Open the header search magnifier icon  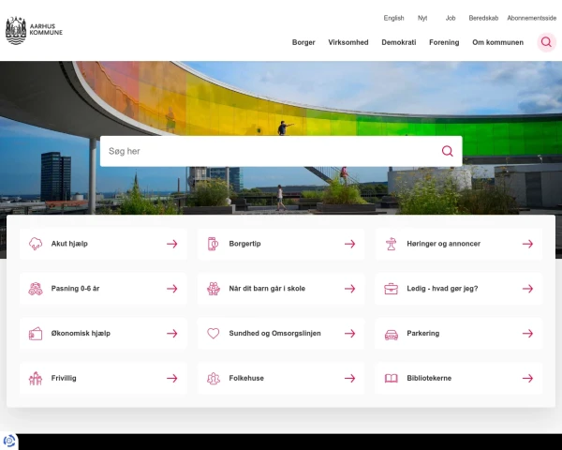coord(546,42)
